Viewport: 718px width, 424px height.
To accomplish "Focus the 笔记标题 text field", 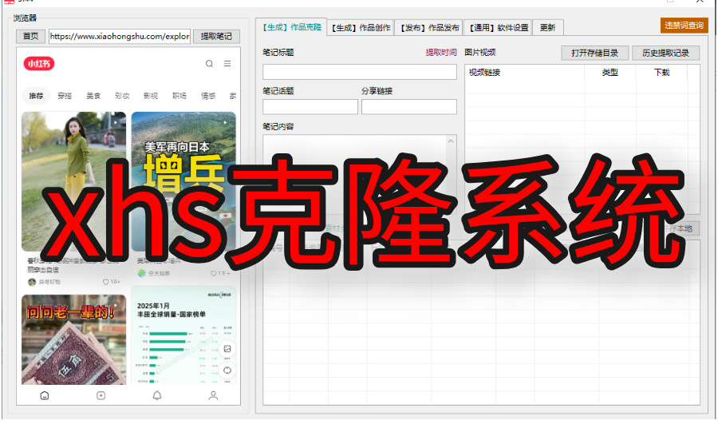I will [359, 72].
